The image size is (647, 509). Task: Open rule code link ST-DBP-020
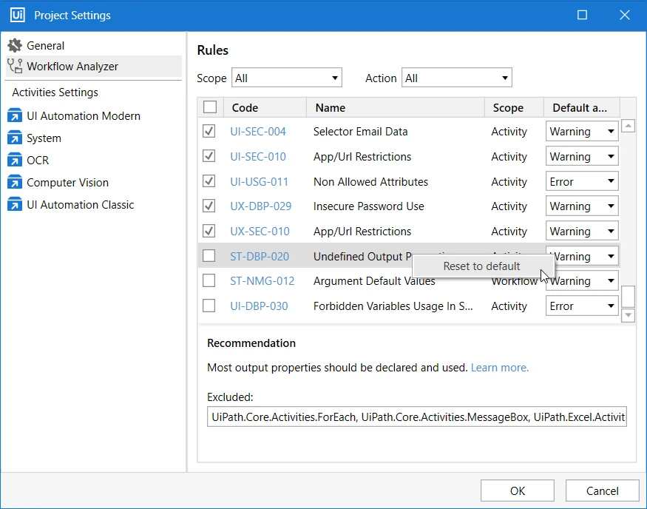tap(260, 257)
